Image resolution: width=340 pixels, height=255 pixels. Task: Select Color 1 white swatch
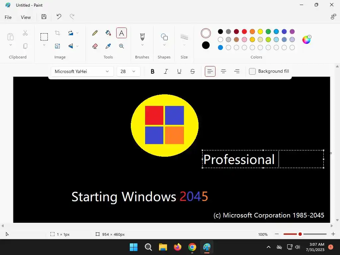click(206, 33)
